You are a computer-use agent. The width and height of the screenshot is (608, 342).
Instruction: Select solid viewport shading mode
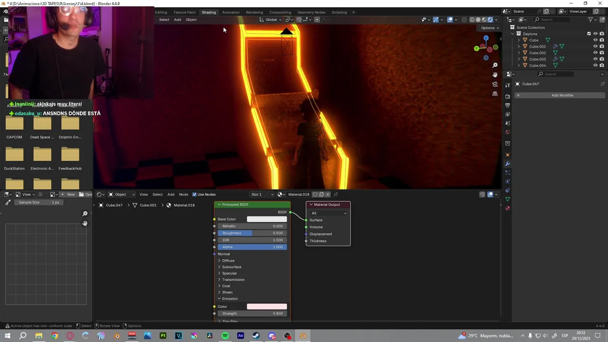tap(478, 19)
